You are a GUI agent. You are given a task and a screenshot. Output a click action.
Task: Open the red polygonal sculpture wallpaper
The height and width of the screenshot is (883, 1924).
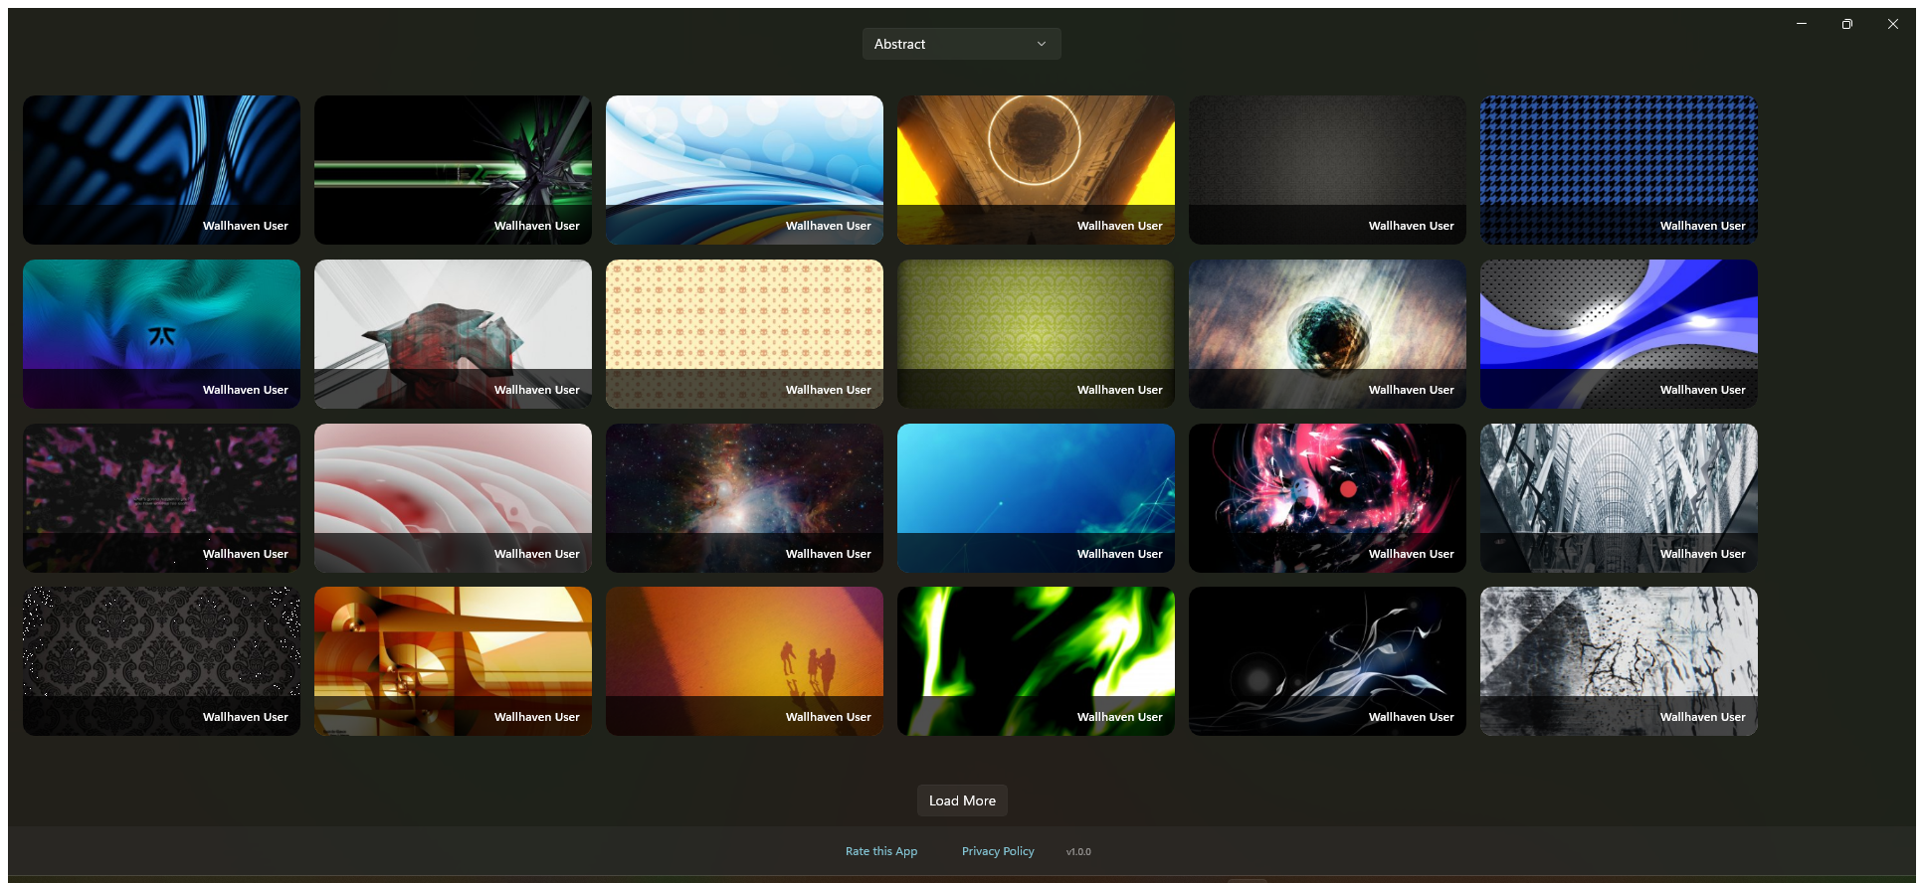(453, 334)
